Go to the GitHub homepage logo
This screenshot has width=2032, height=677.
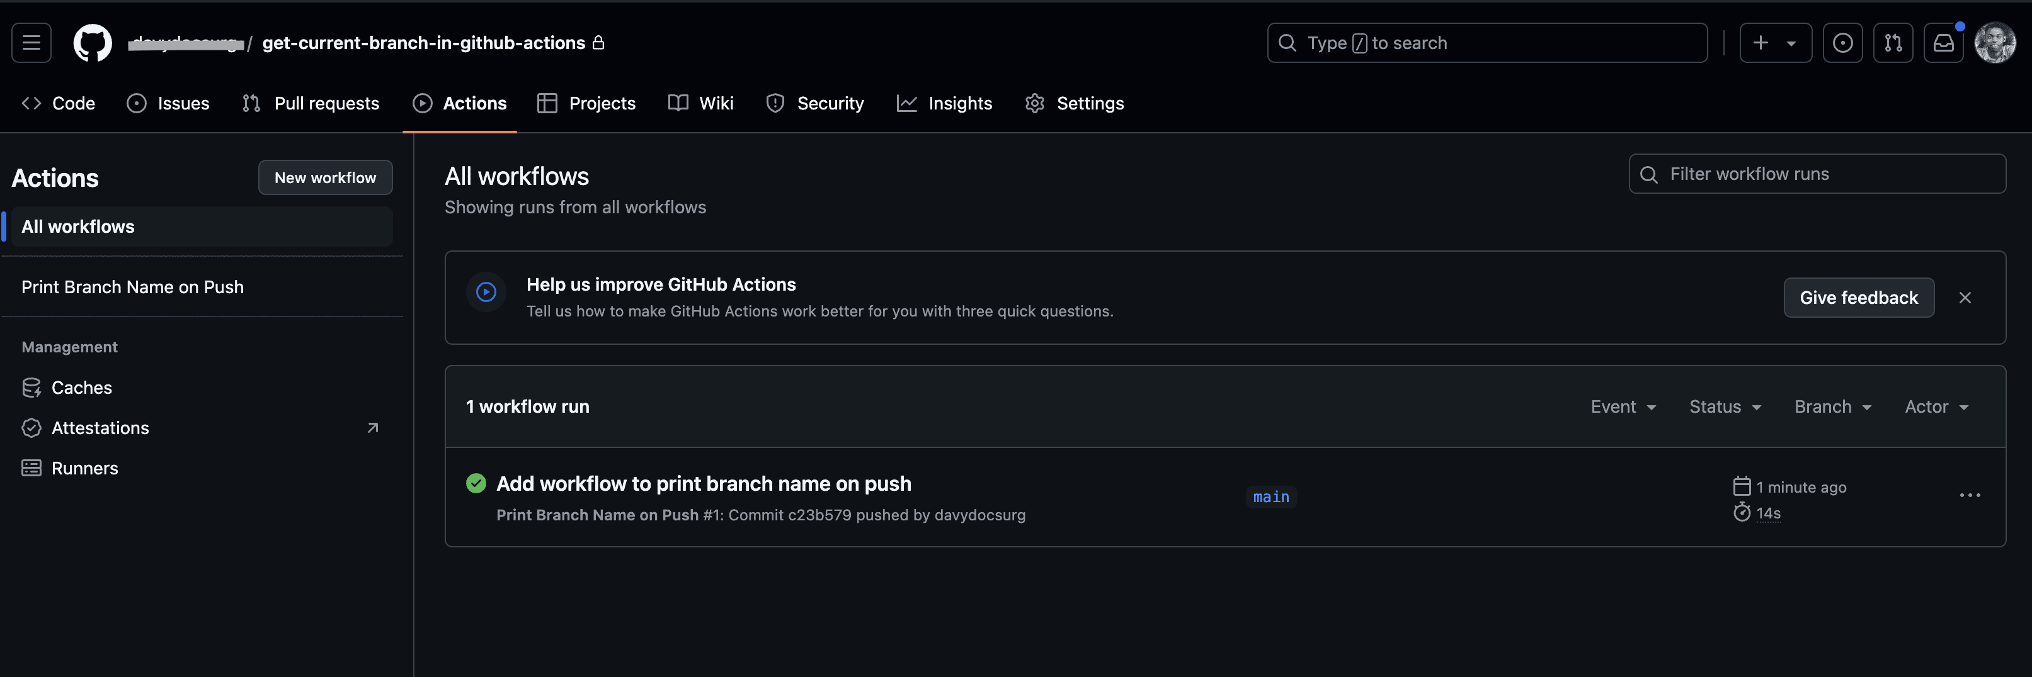[93, 43]
